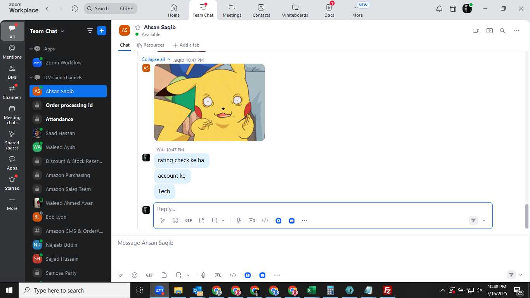Open the Docs tab with notification badge

329,10
